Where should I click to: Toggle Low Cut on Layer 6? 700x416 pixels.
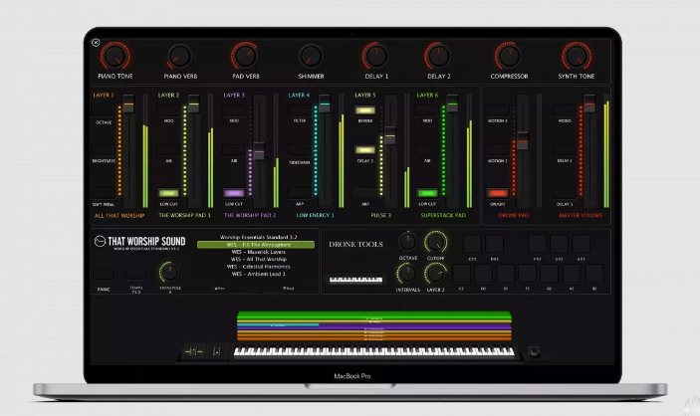pos(428,193)
